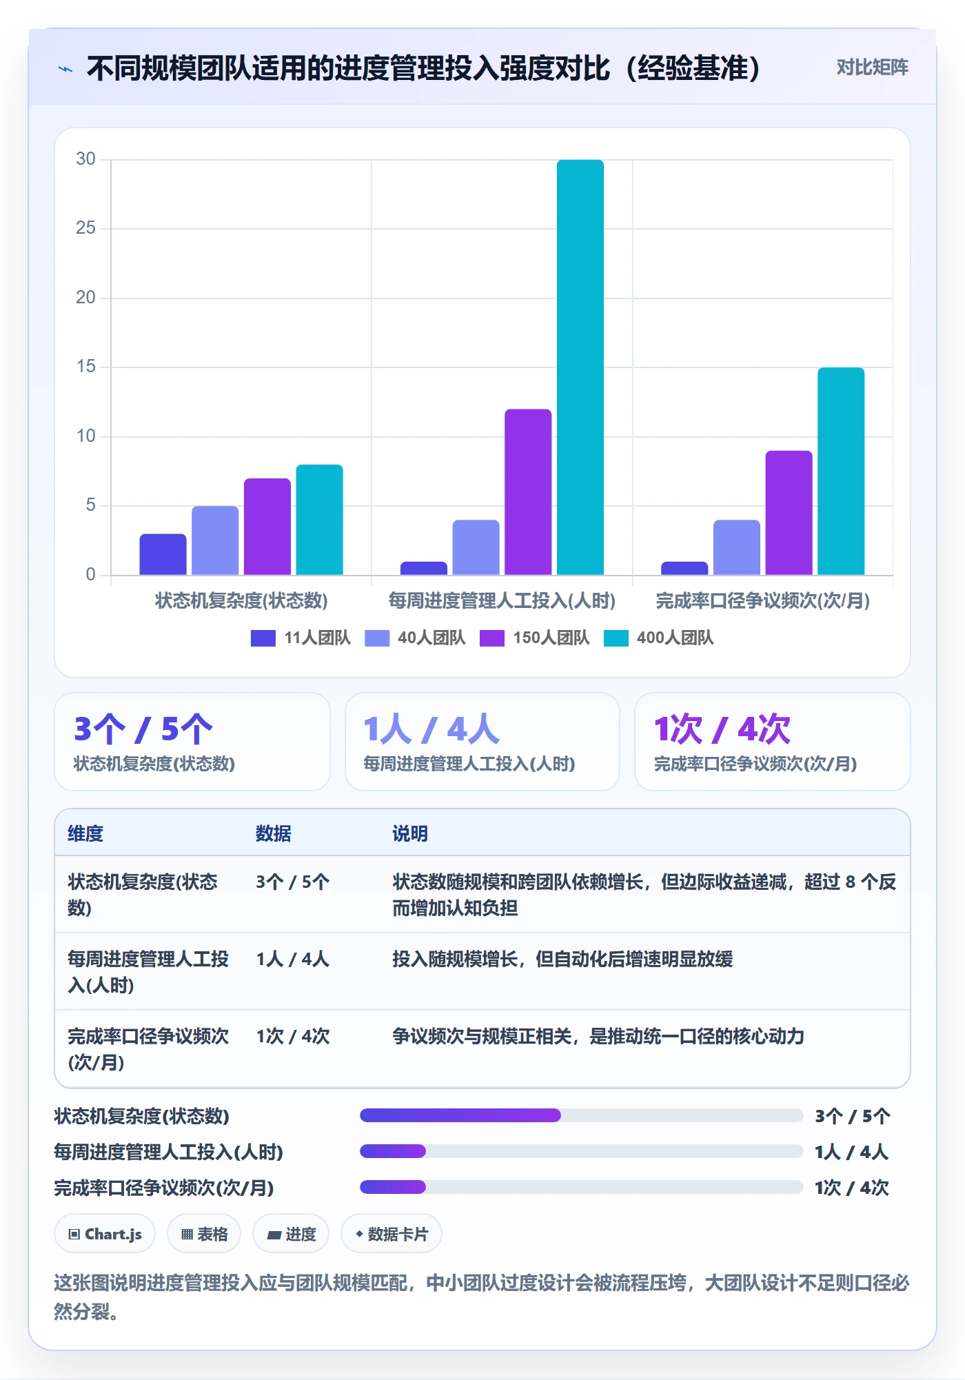Click the 150人团队 bar in 每周进度管理人工投入 group
965x1380 pixels.
click(528, 492)
